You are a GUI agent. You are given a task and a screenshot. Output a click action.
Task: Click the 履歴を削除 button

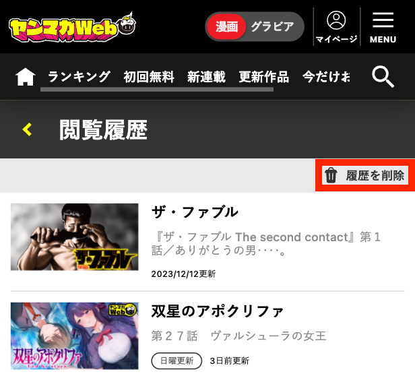[365, 175]
